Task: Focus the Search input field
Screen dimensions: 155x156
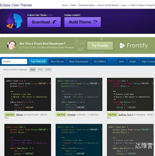Action: click(x=14, y=61)
